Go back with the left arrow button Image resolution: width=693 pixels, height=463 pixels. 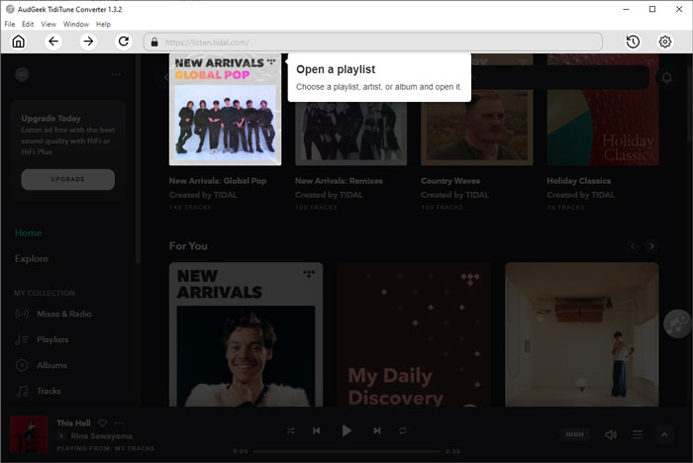(x=53, y=42)
